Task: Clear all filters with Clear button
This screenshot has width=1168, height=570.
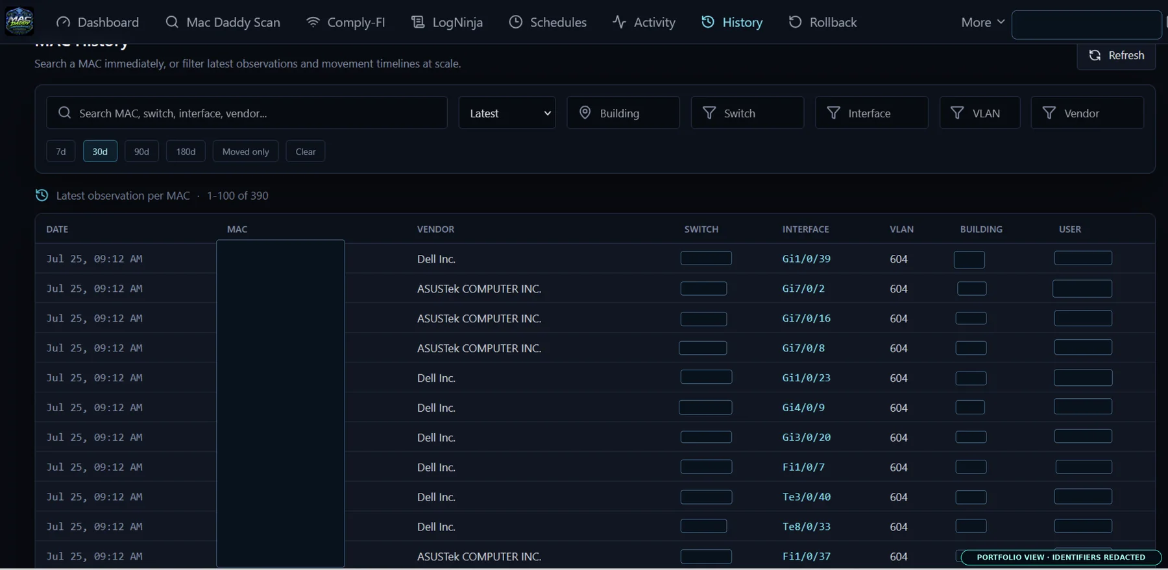Action: (306, 151)
